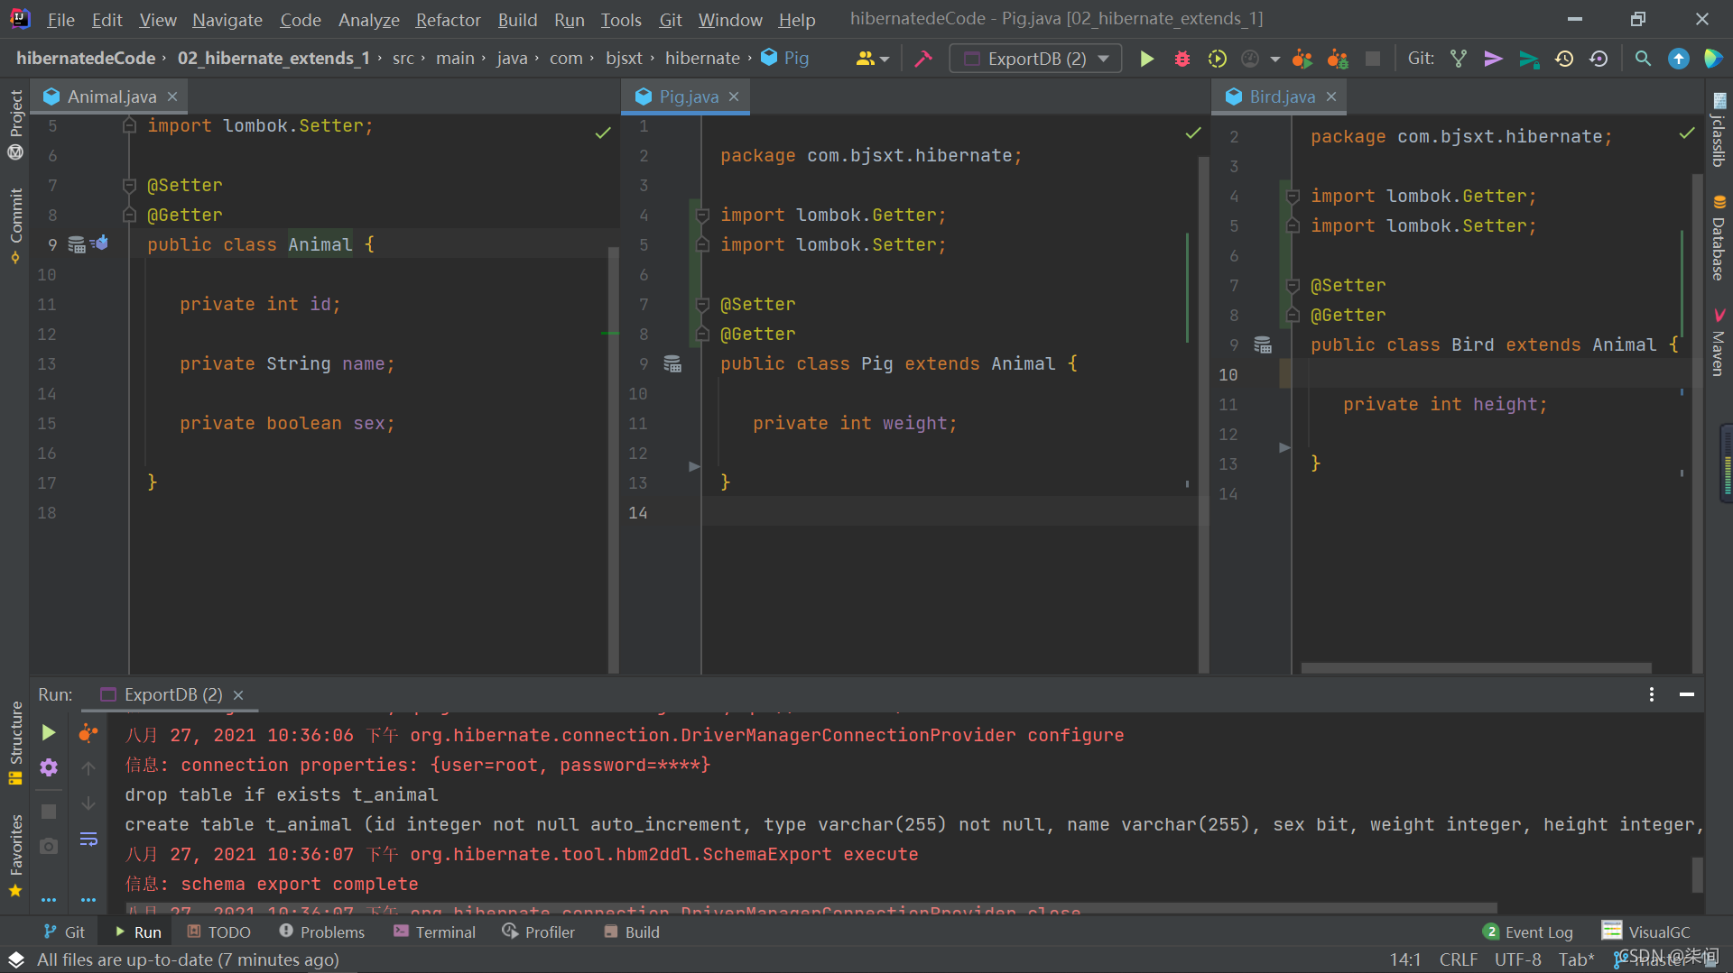Collapse the Animal.java import fold marker

(129, 126)
